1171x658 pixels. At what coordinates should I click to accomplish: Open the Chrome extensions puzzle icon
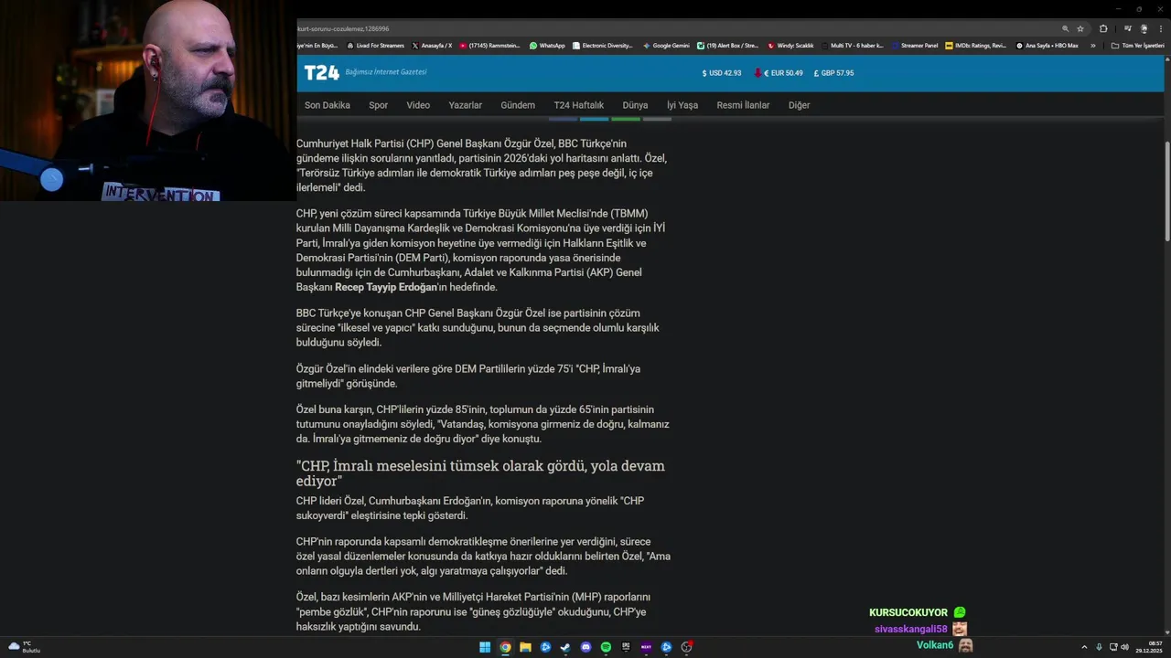click(1103, 28)
